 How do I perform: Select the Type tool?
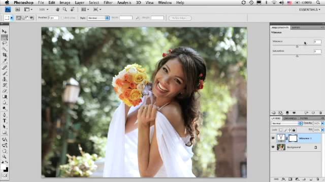point(5,121)
